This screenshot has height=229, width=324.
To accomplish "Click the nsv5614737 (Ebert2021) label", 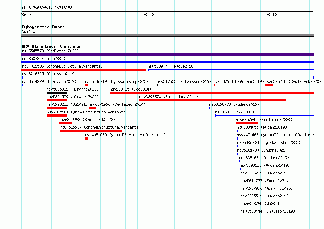I will tap(264, 181).
